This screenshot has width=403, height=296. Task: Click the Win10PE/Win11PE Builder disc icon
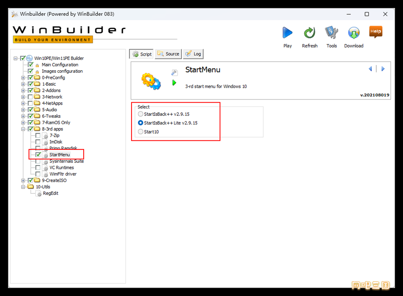(30, 58)
